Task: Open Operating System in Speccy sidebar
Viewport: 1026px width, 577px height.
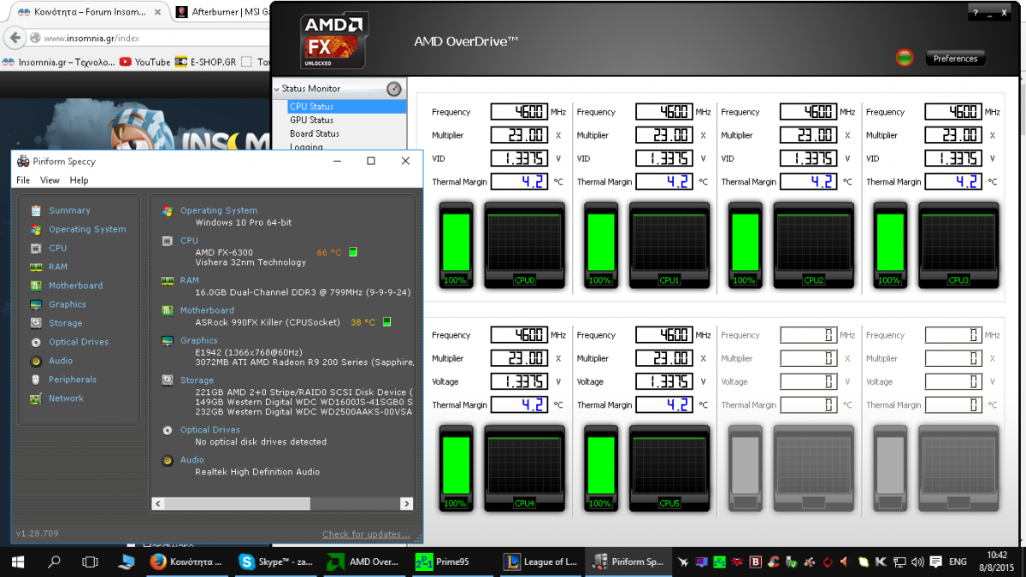Action: click(87, 229)
